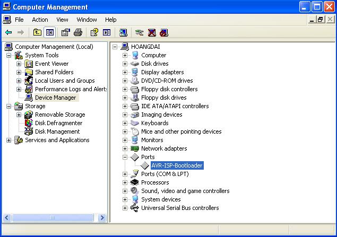Select AVR-ISP-Bootloader device

177,165
